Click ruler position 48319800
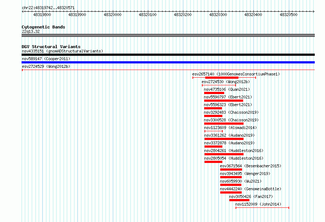 pos(42,15)
